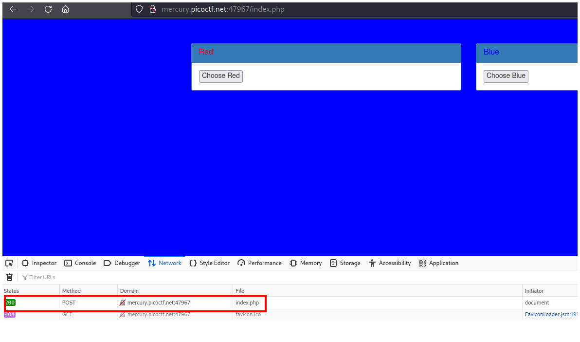This screenshot has height=342, width=580.
Task: Switch to the Style Editor tab
Action: [x=209, y=263]
